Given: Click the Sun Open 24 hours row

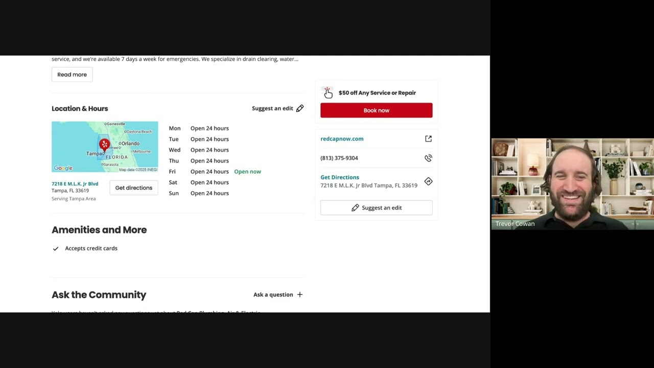Looking at the screenshot, I should [199, 193].
